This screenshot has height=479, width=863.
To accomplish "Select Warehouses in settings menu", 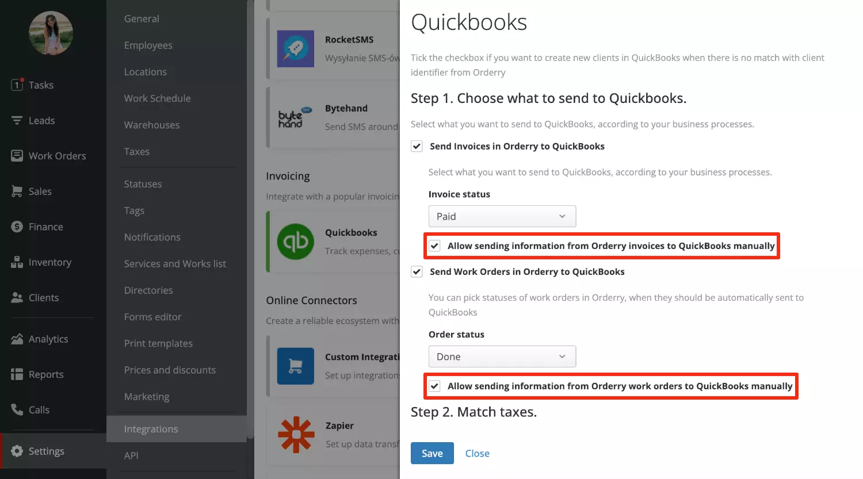I will (152, 125).
